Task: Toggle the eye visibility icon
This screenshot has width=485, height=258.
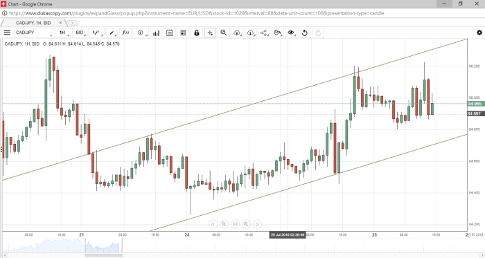Action: pos(291,33)
